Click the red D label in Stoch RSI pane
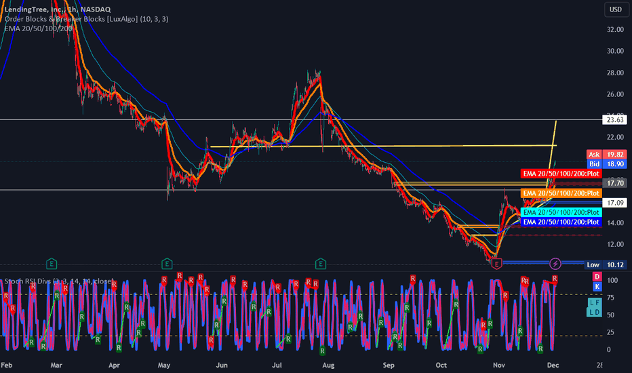The image size is (632, 373). point(597,277)
